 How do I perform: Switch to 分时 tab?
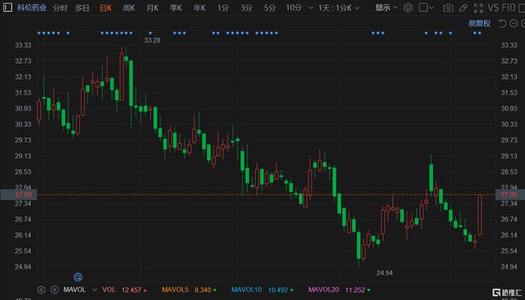point(60,8)
